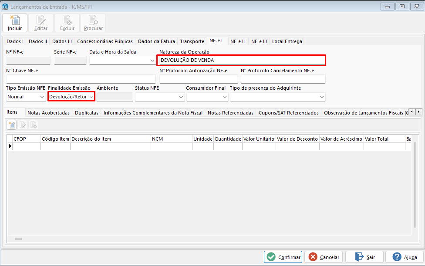
Task: Open Dados da Fatura tab
Action: pyautogui.click(x=156, y=41)
